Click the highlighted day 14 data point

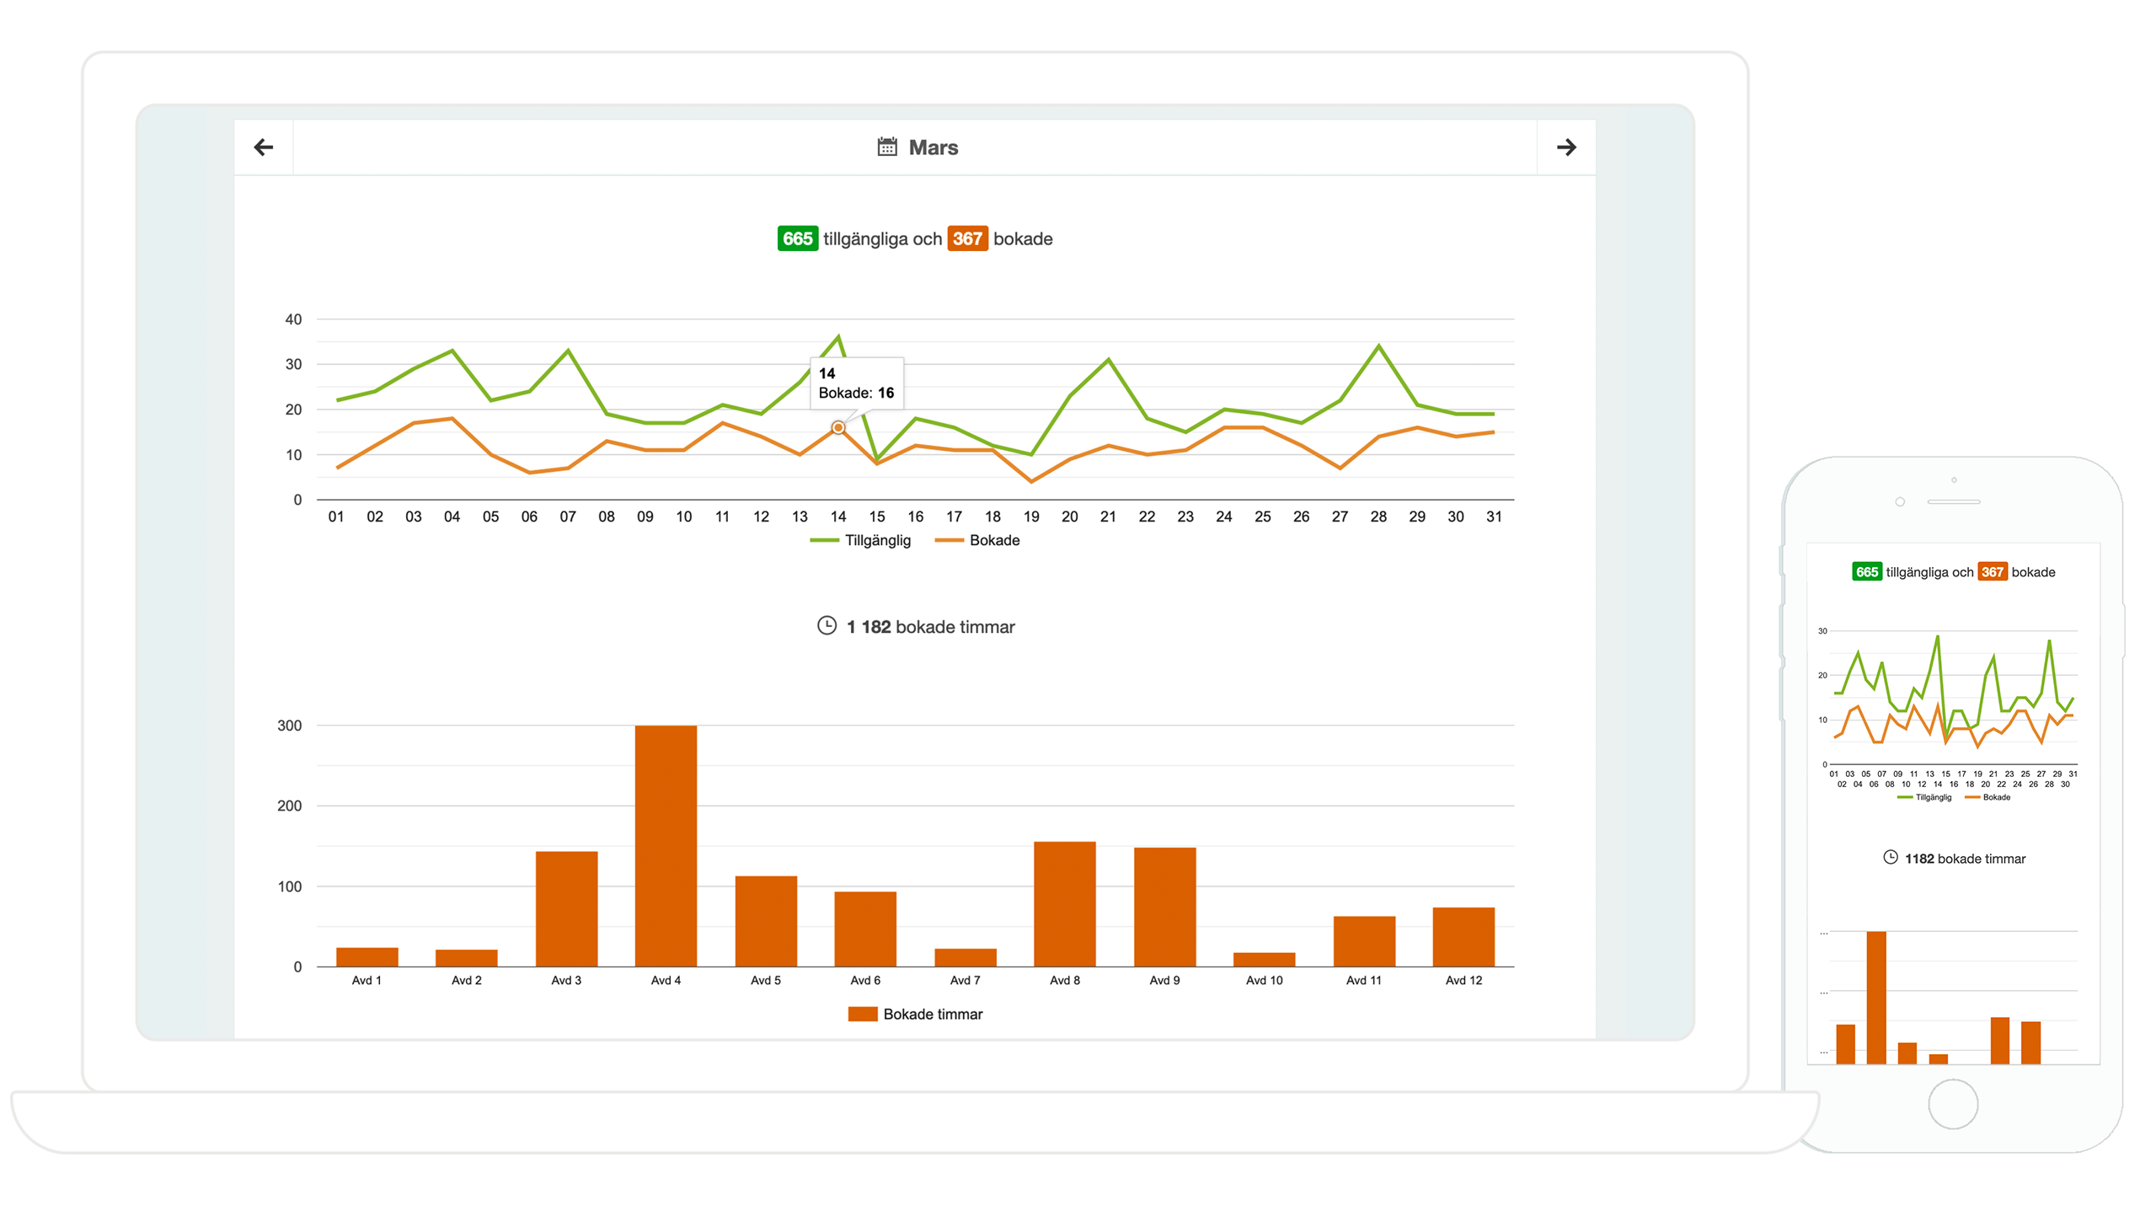click(x=838, y=428)
